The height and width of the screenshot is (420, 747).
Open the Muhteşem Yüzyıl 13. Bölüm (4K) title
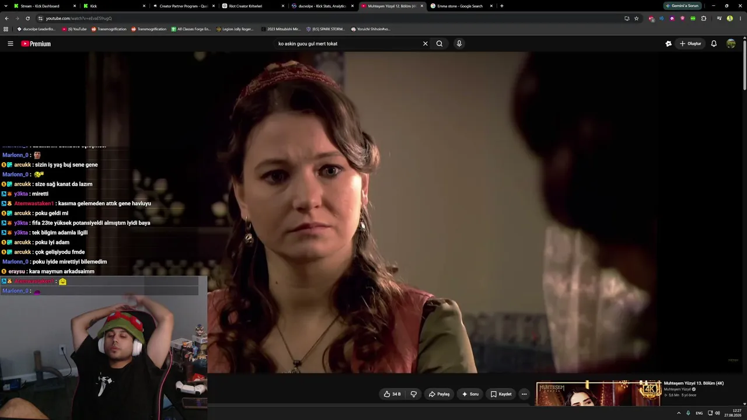694,383
